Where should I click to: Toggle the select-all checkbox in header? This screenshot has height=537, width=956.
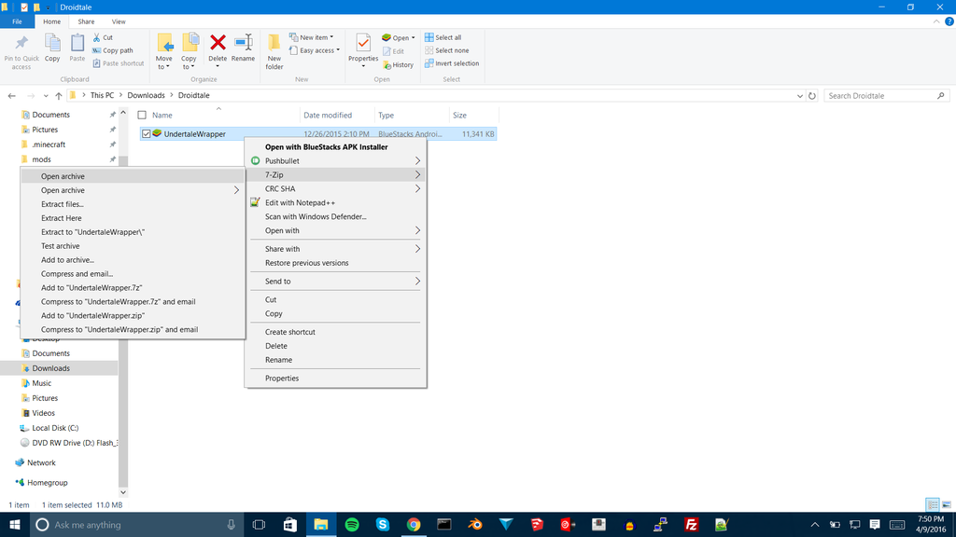pos(143,116)
